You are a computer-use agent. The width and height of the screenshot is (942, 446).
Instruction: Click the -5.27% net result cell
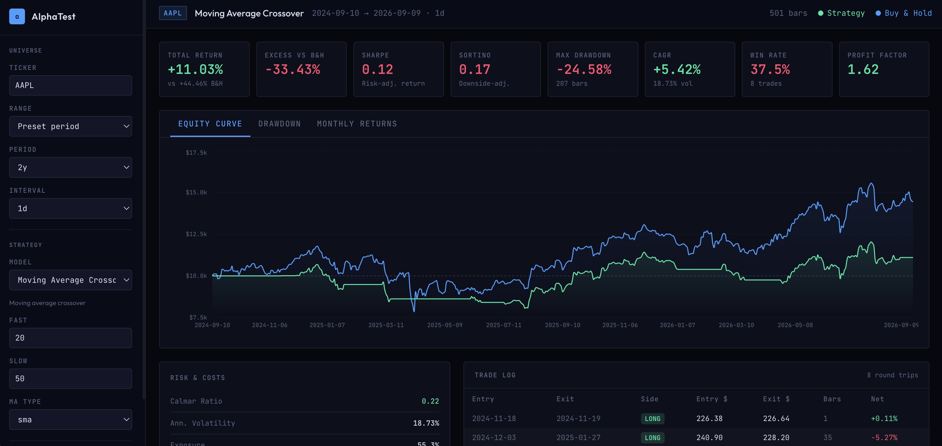tap(884, 437)
